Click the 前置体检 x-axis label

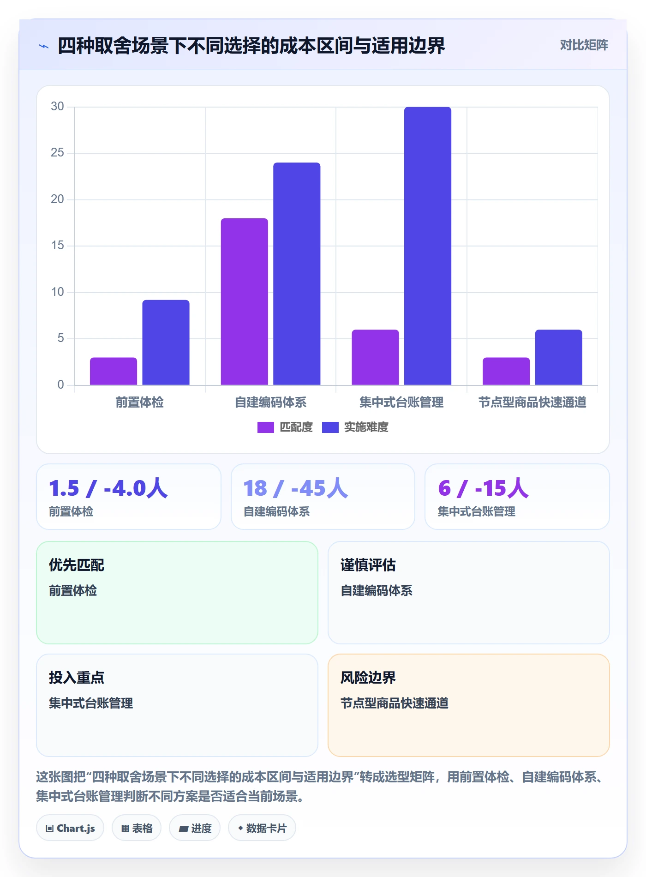pos(140,402)
